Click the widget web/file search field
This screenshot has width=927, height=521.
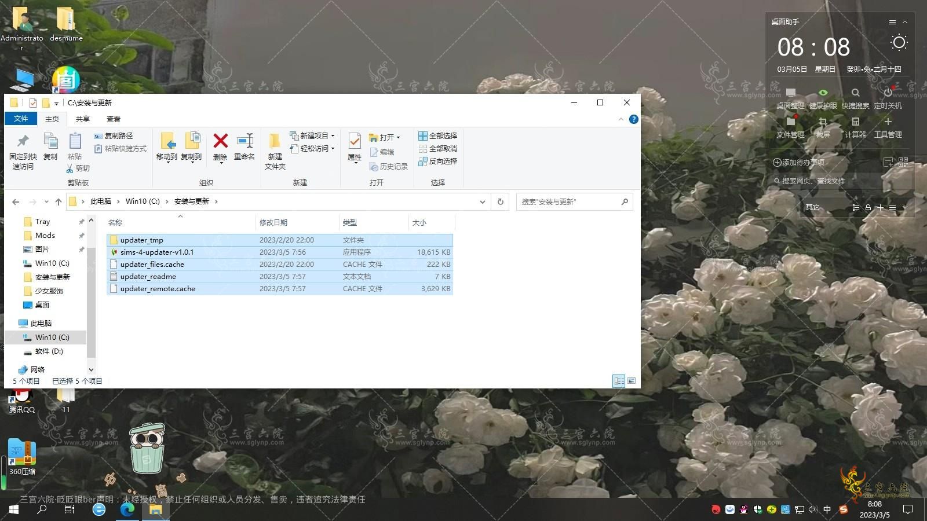[x=840, y=181]
